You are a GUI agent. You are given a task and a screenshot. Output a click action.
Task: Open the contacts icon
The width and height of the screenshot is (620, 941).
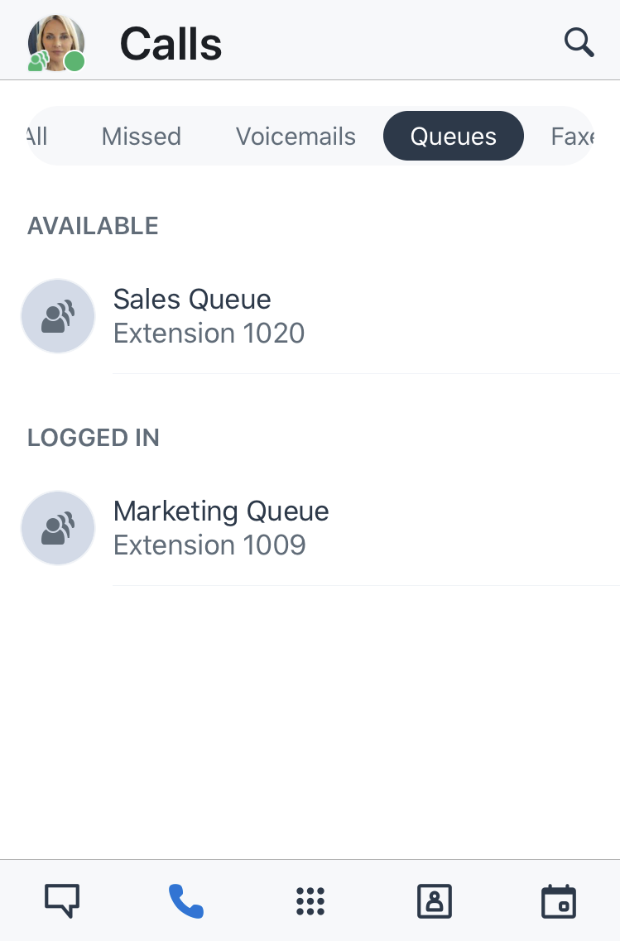[x=435, y=900]
